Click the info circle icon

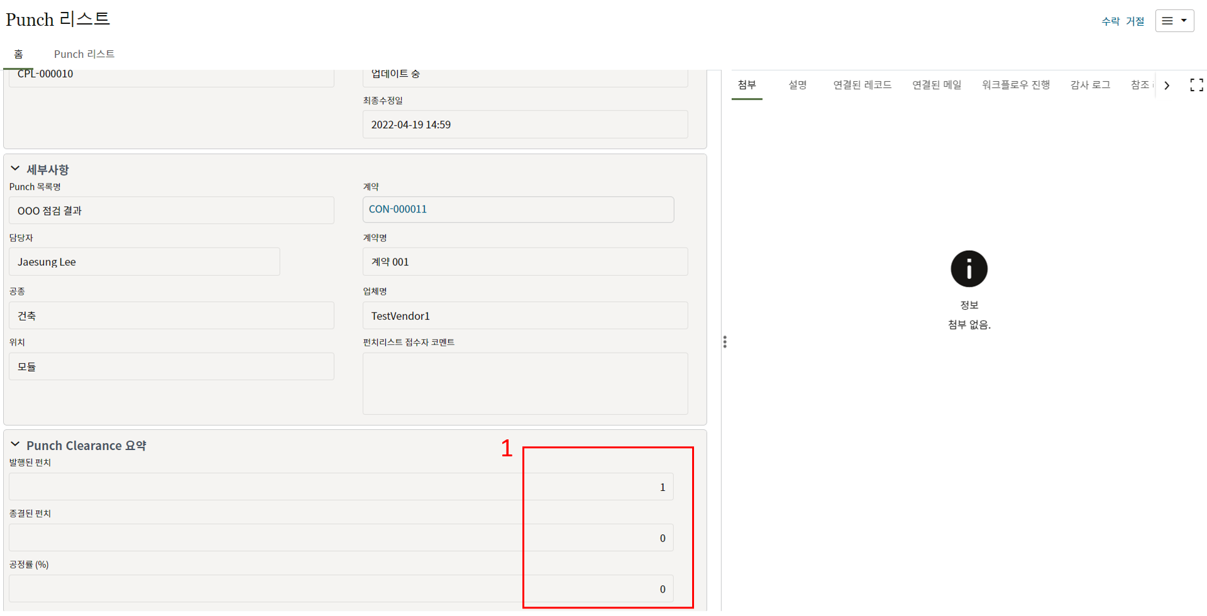(x=969, y=269)
